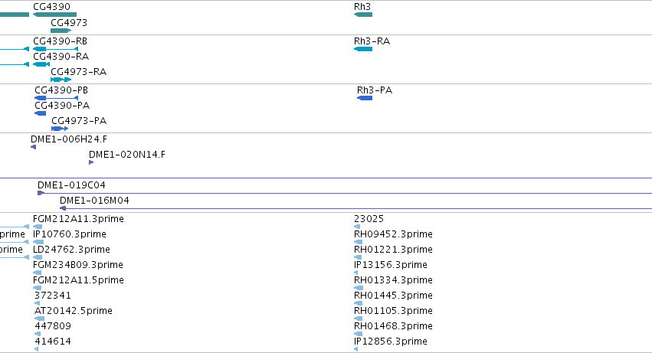The height and width of the screenshot is (353, 652).
Task: Click the CG4973-RA transcript glyph
Action: (61, 80)
